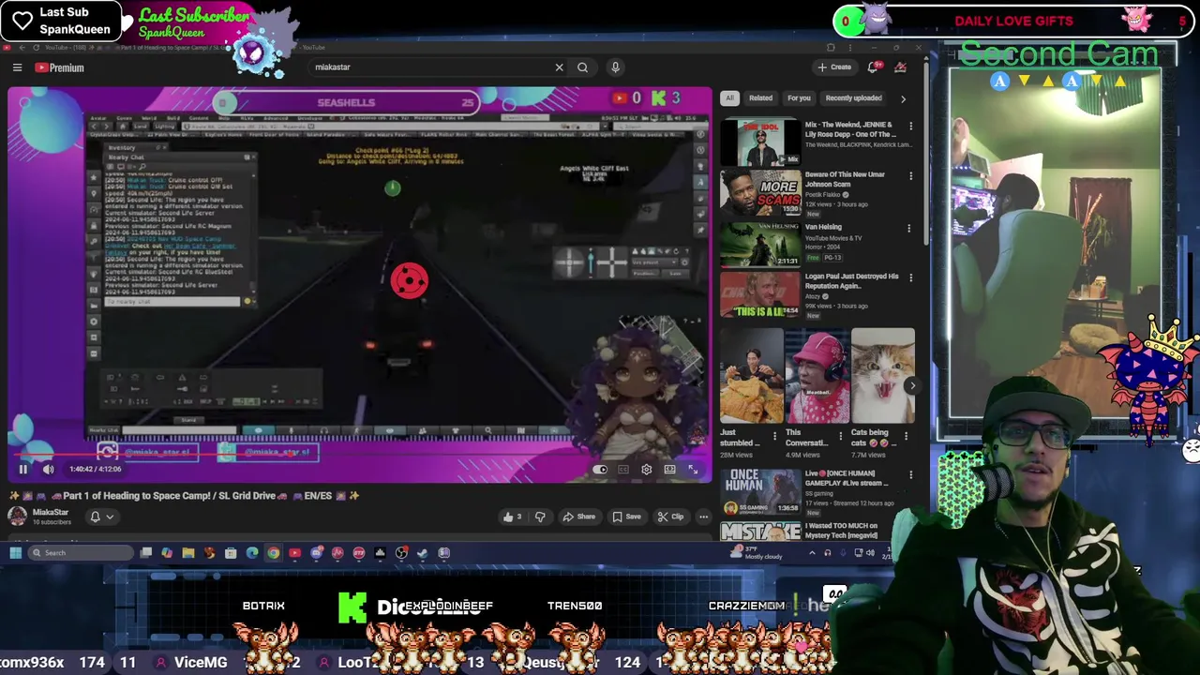Viewport: 1200px width, 675px height.
Task: Select the Recently uploaded filter chip
Action: point(853,97)
